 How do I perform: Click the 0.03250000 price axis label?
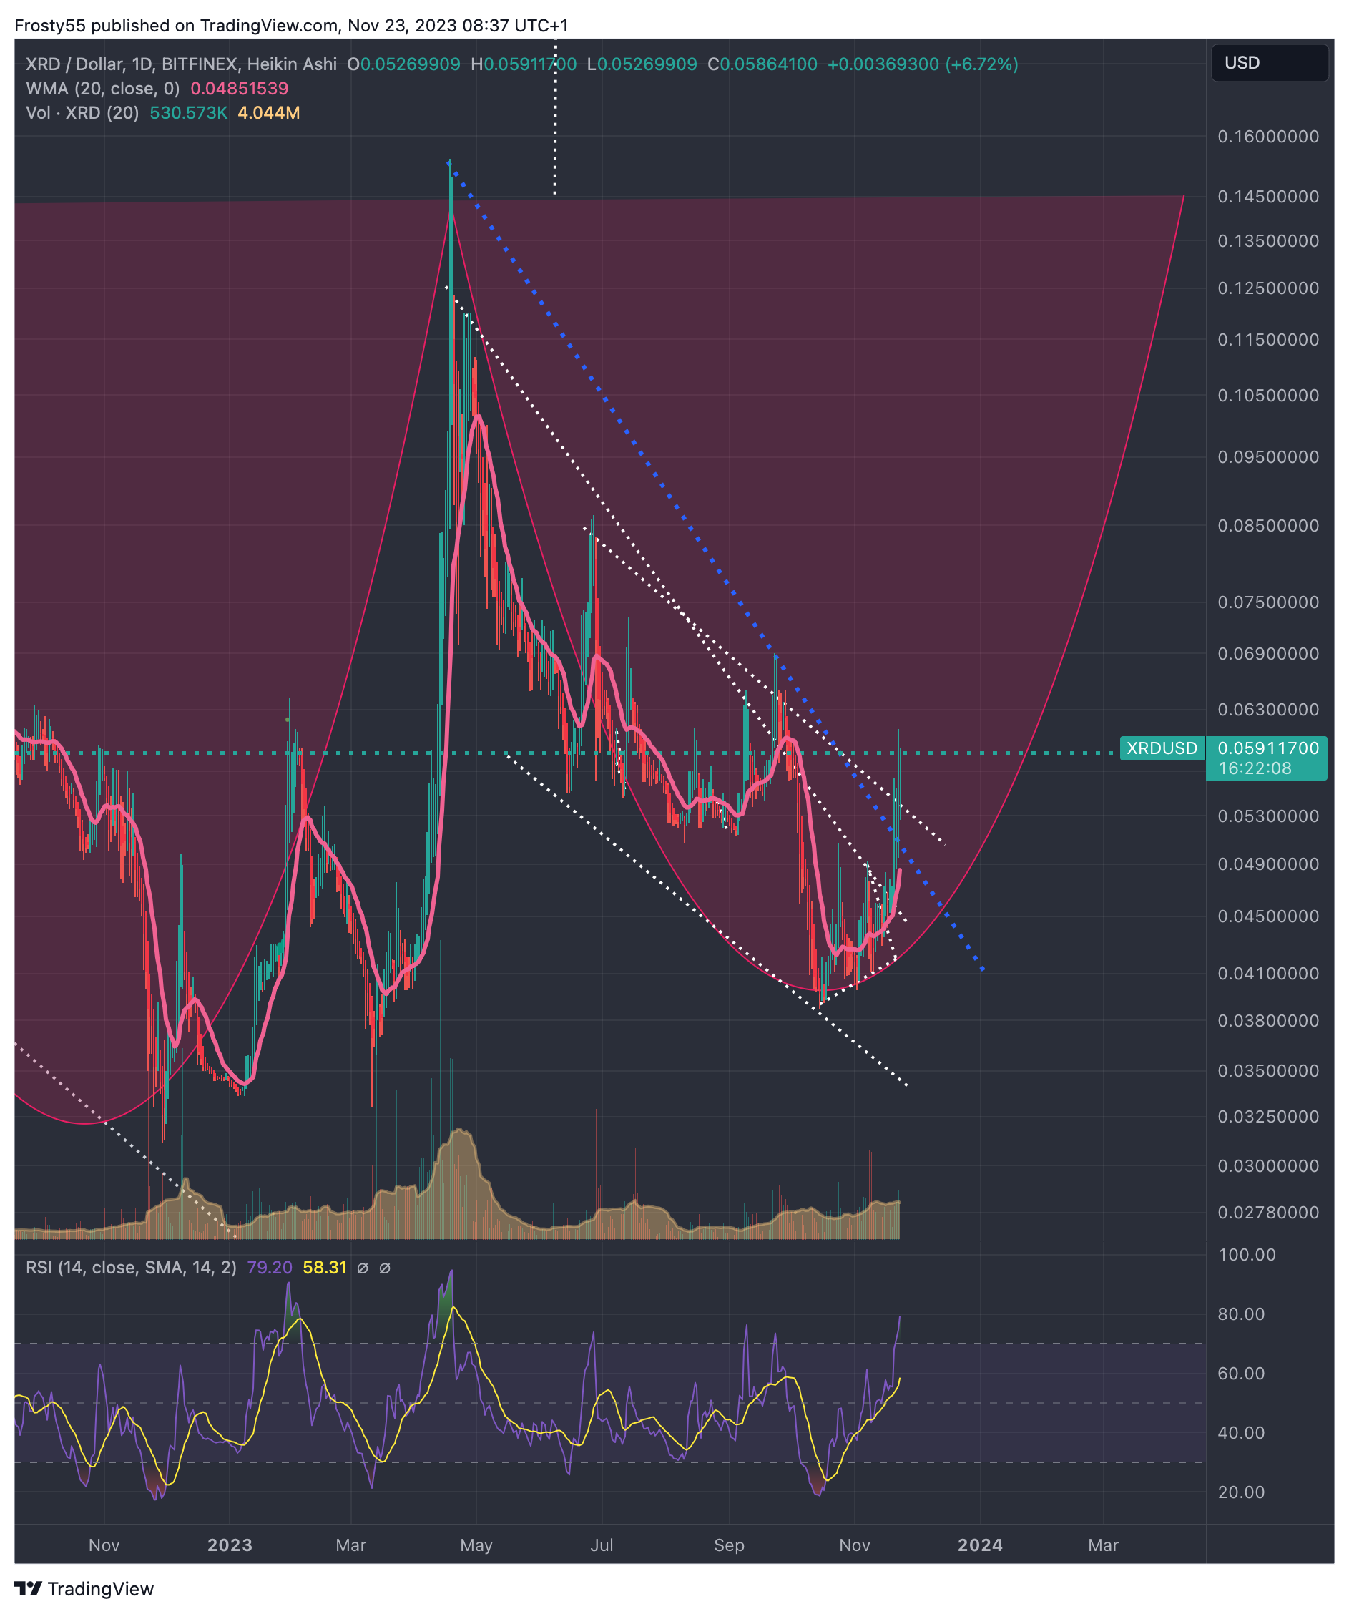coord(1268,1117)
